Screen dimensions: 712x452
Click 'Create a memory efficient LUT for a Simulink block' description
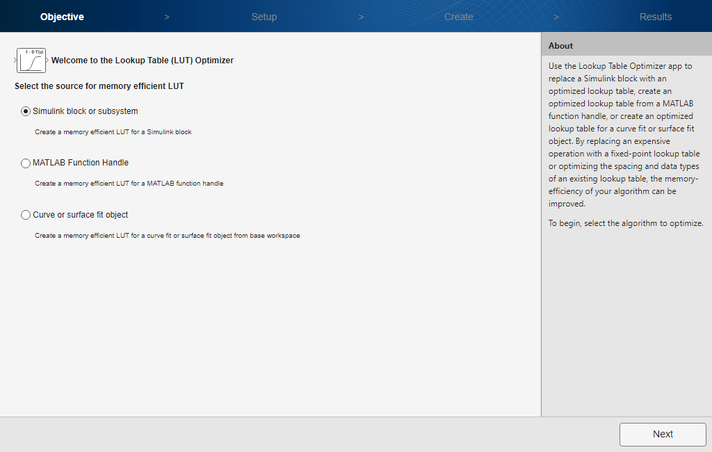tap(113, 132)
